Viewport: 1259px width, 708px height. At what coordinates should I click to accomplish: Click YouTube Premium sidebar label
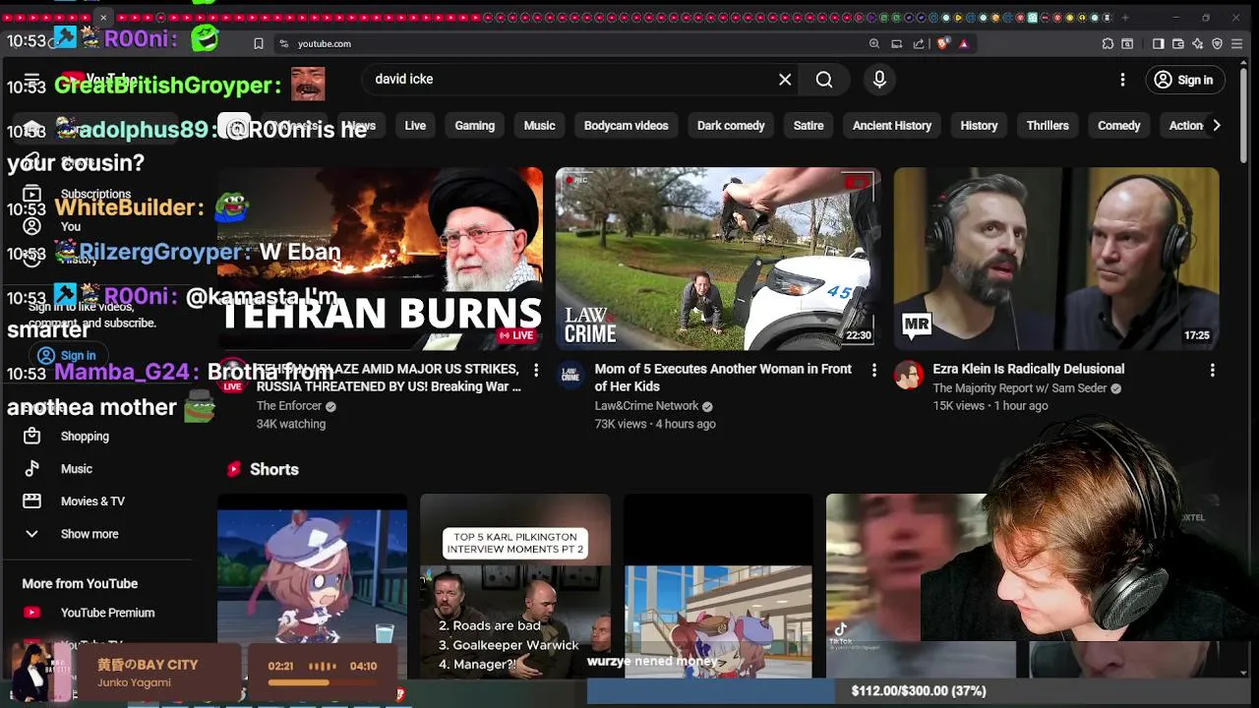[107, 613]
